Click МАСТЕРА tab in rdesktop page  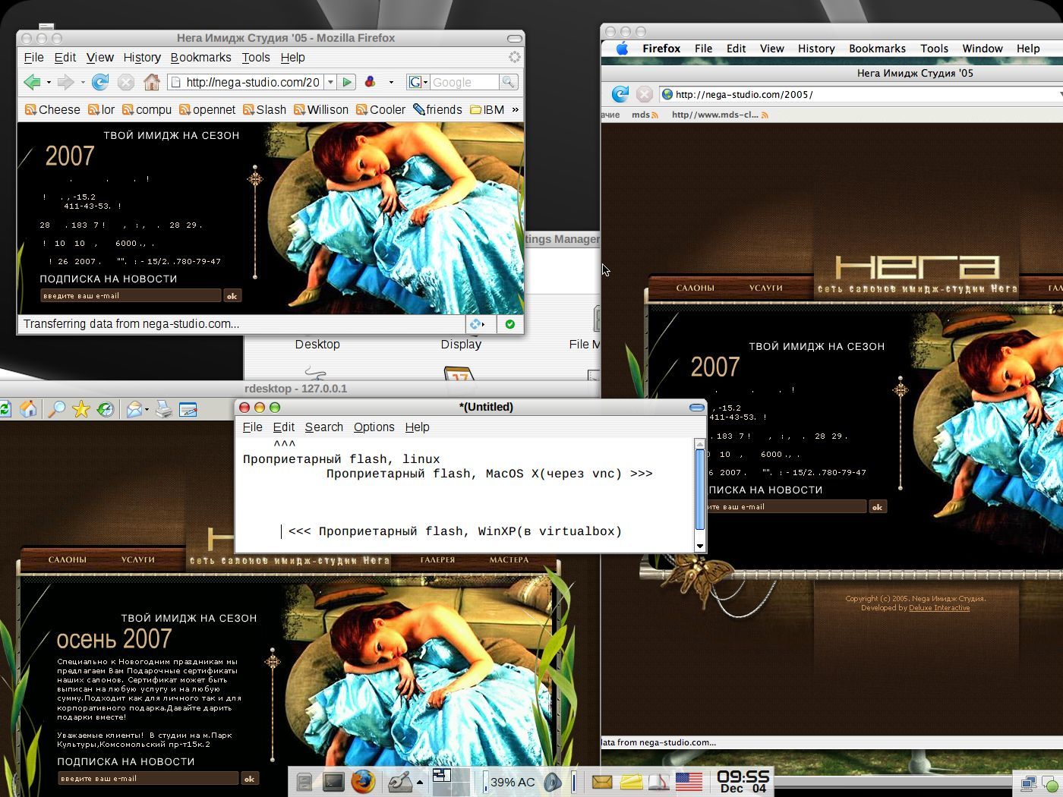pos(509,559)
